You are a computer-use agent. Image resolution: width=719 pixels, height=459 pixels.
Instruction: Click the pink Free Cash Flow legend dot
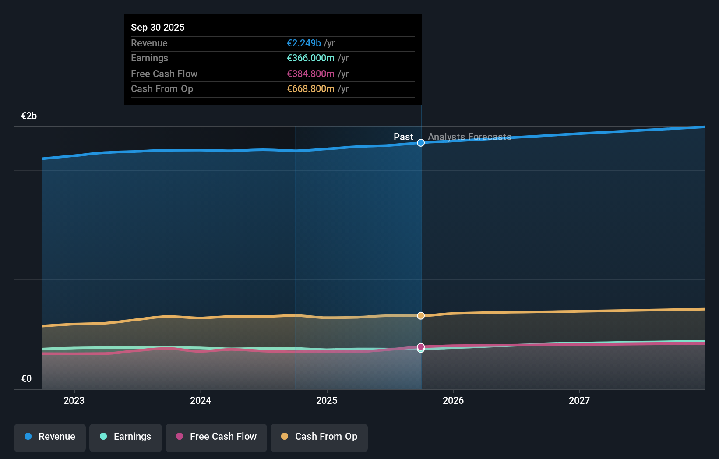[179, 437]
